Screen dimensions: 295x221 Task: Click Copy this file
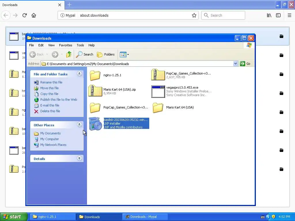pyautogui.click(x=49, y=94)
